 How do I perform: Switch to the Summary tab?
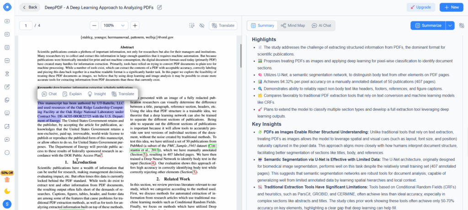(263, 26)
